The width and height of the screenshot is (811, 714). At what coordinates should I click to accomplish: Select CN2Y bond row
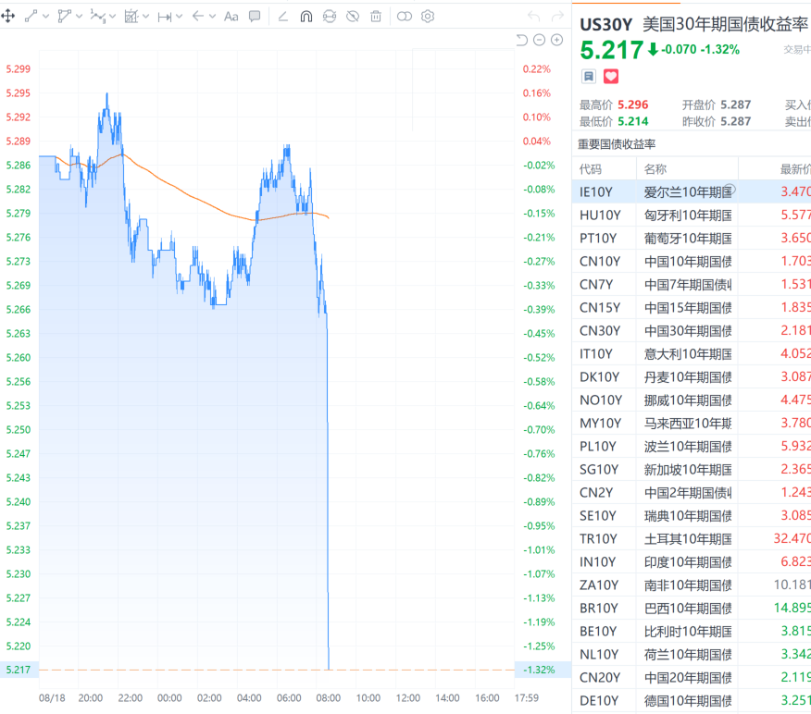(692, 492)
